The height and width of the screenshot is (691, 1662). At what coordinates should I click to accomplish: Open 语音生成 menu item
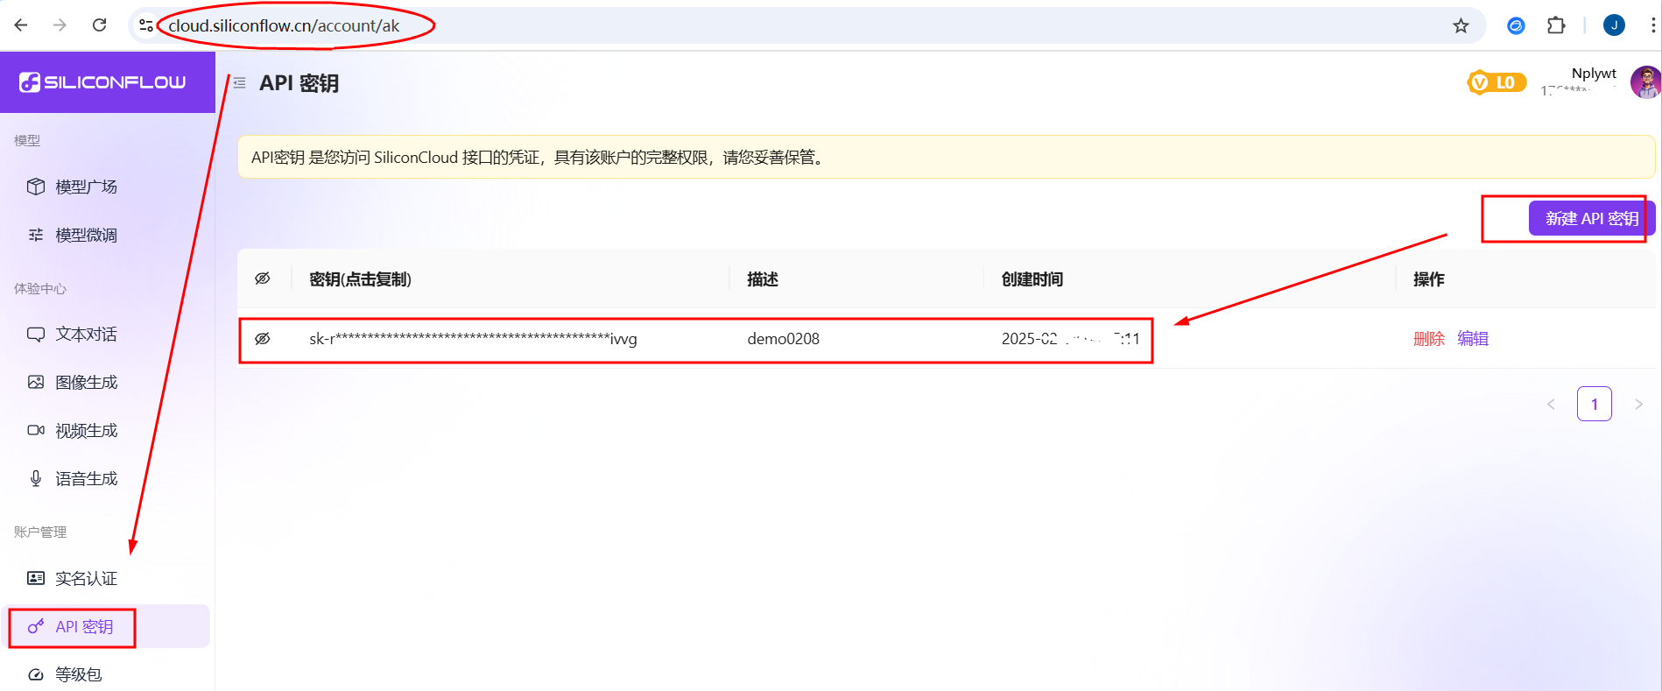click(x=107, y=478)
